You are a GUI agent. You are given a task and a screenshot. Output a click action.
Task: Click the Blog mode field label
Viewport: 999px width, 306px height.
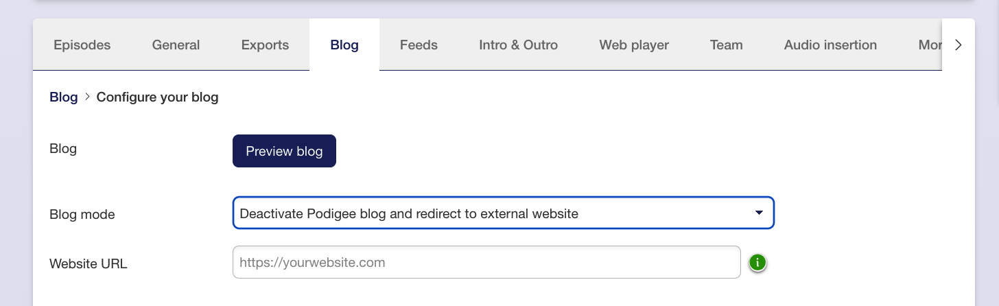click(82, 215)
